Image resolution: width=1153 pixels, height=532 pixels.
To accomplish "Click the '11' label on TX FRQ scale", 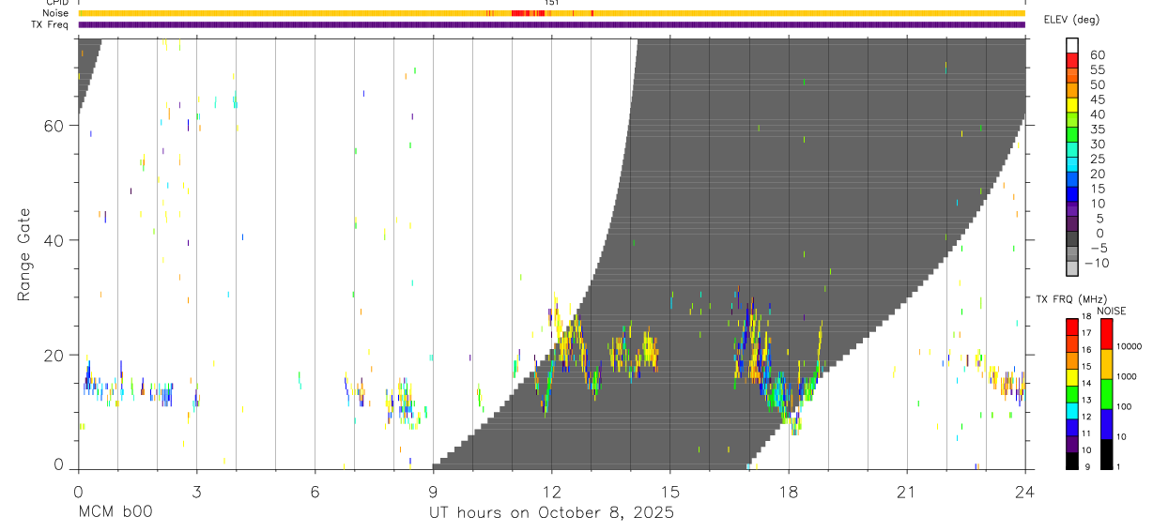I will 1086,433.
